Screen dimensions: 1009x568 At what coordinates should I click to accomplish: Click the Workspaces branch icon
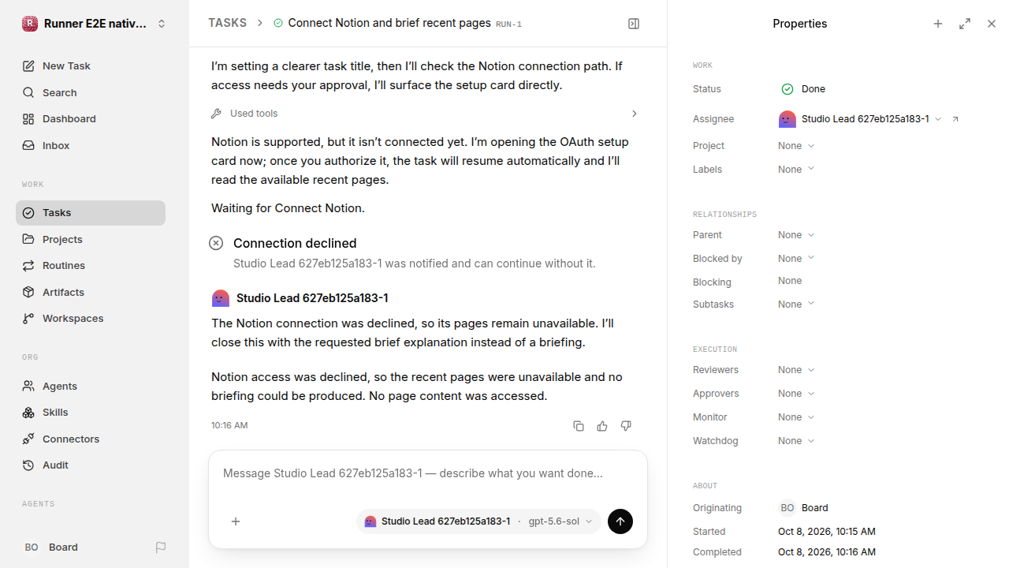tap(28, 319)
